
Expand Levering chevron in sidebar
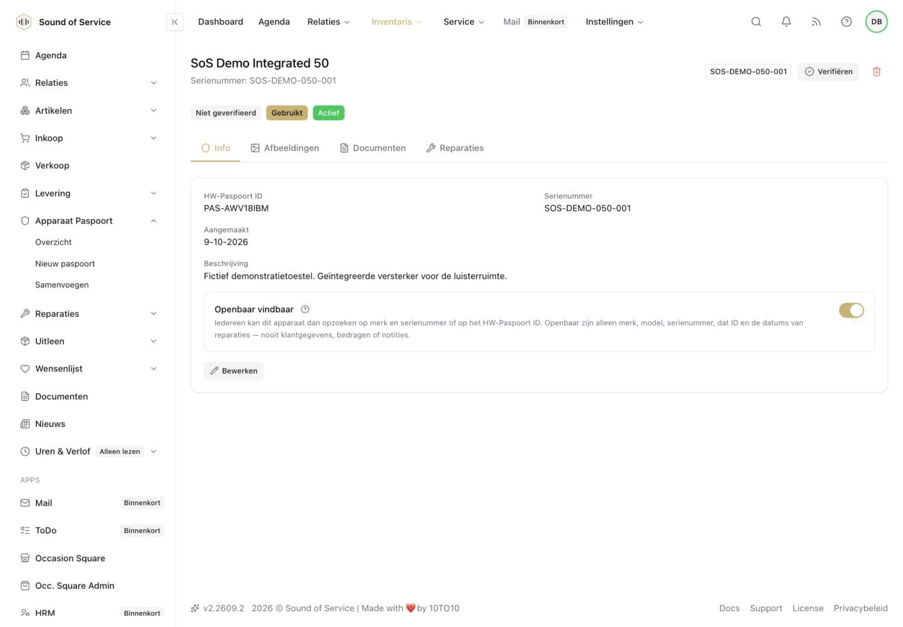[x=154, y=193]
